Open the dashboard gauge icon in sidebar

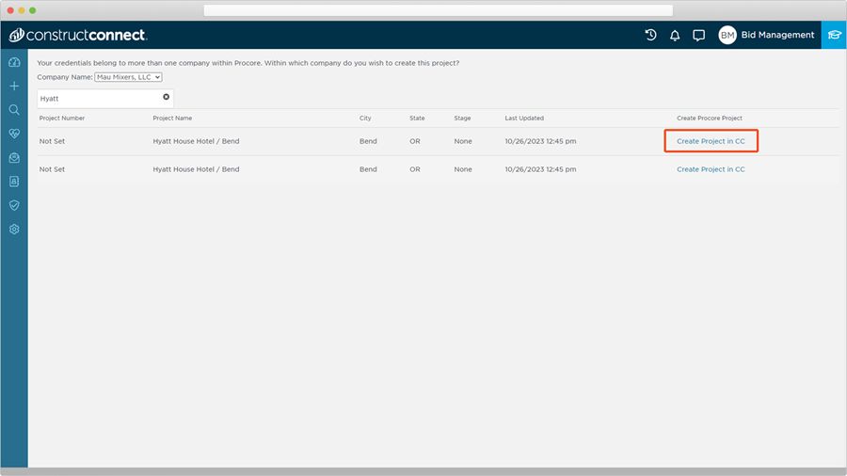(x=14, y=63)
